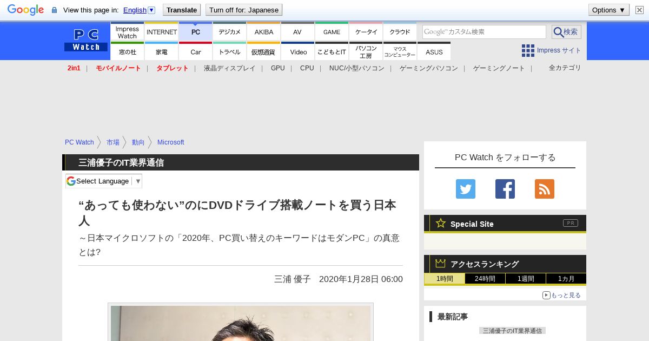649x341 pixels.
Task: Open the トラベル site tab
Action: coord(230,51)
